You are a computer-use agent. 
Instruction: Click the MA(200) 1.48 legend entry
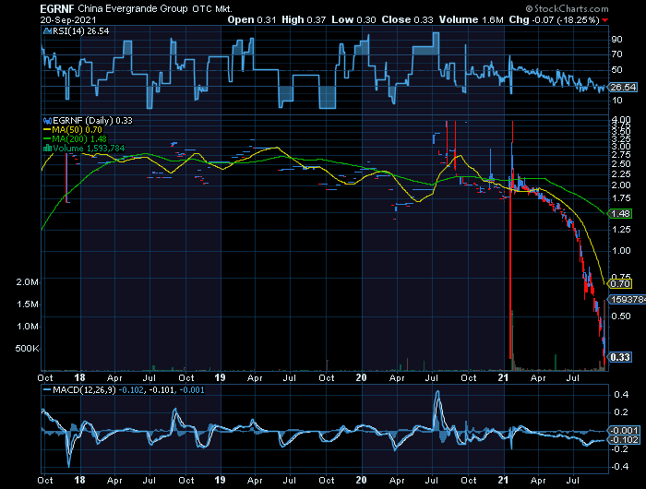click(79, 138)
